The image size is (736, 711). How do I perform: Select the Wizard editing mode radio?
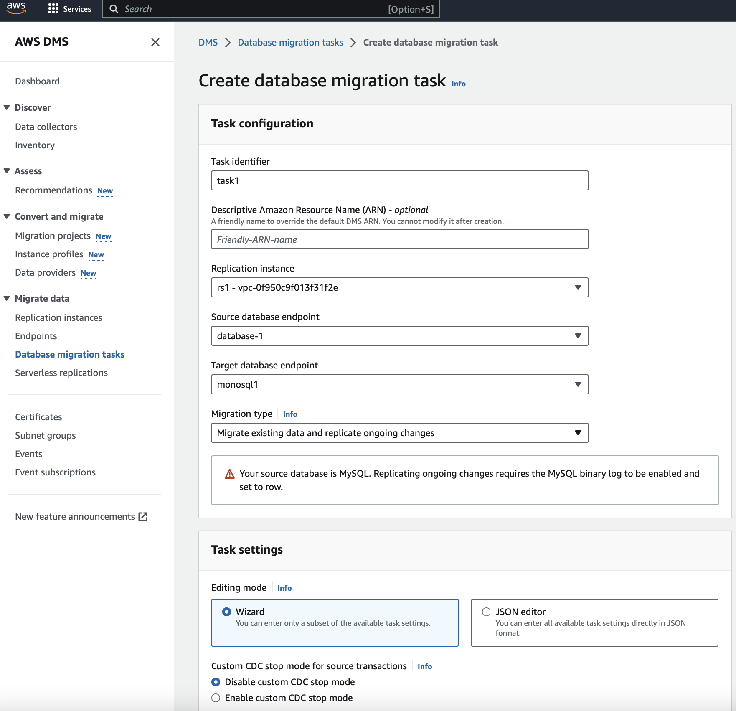[226, 612]
